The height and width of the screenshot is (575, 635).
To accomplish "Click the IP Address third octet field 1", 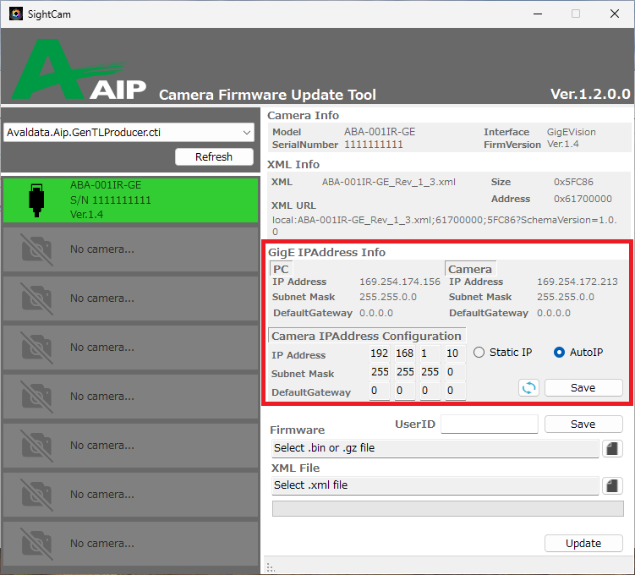I will click(x=430, y=353).
